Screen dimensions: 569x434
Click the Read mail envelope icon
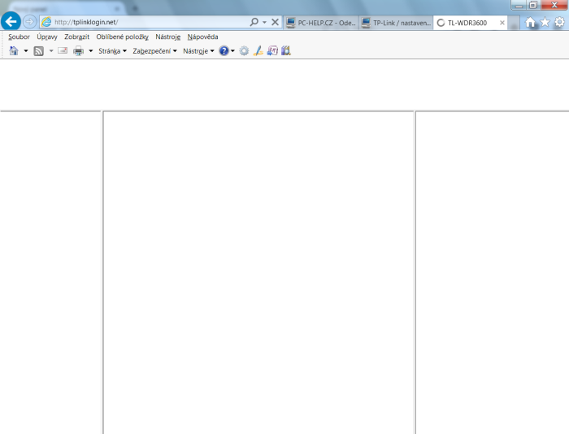(63, 50)
